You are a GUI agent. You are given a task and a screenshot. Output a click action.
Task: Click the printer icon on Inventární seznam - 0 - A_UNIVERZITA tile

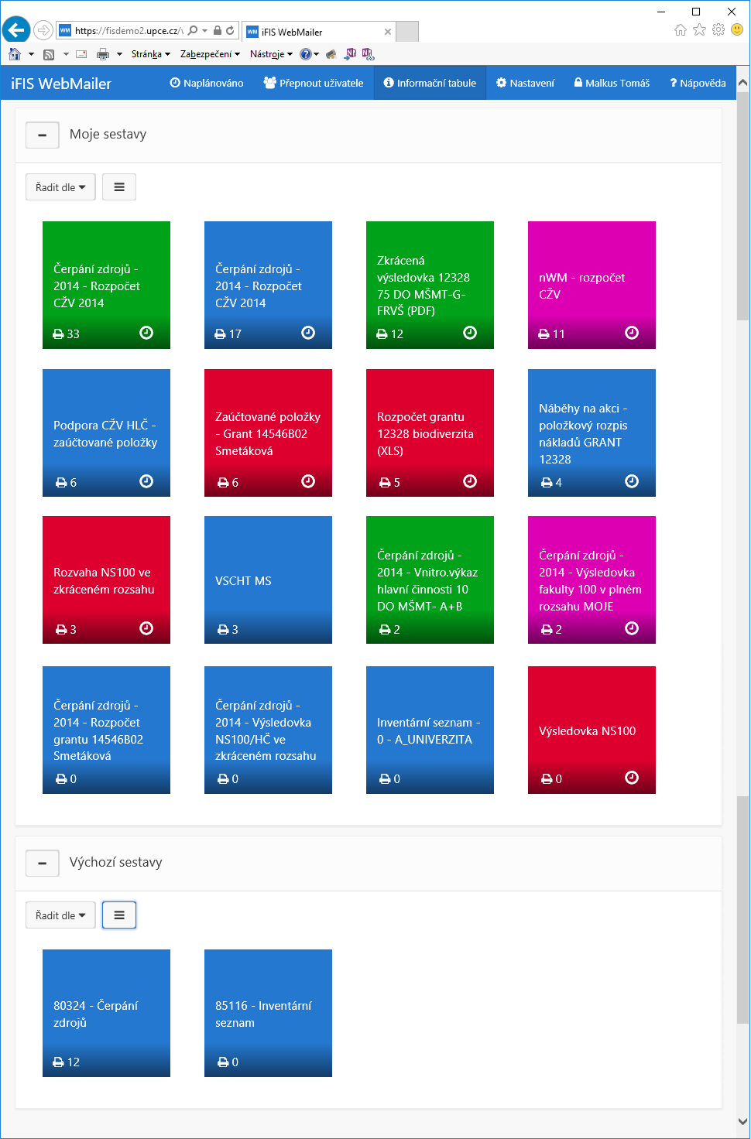pyautogui.click(x=385, y=779)
